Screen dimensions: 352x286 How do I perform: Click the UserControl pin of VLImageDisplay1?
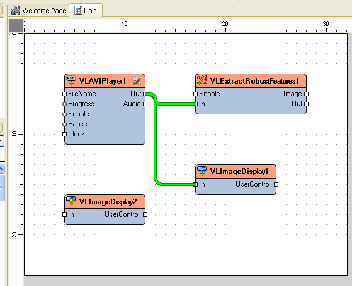(x=276, y=184)
